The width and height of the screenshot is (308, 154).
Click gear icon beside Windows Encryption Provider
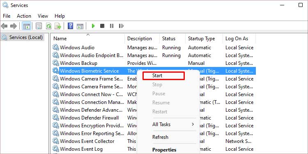pyautogui.click(x=56, y=126)
